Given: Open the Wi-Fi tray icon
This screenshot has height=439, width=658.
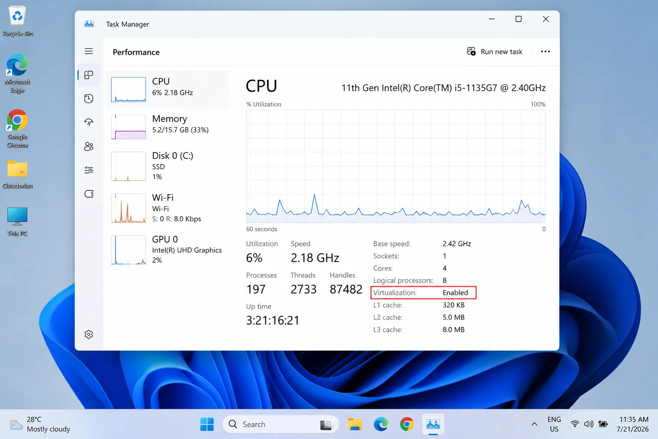Looking at the screenshot, I should coord(575,424).
